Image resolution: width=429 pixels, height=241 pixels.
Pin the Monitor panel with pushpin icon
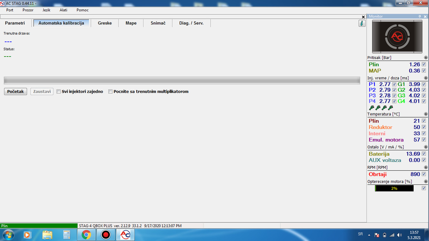tap(420, 16)
